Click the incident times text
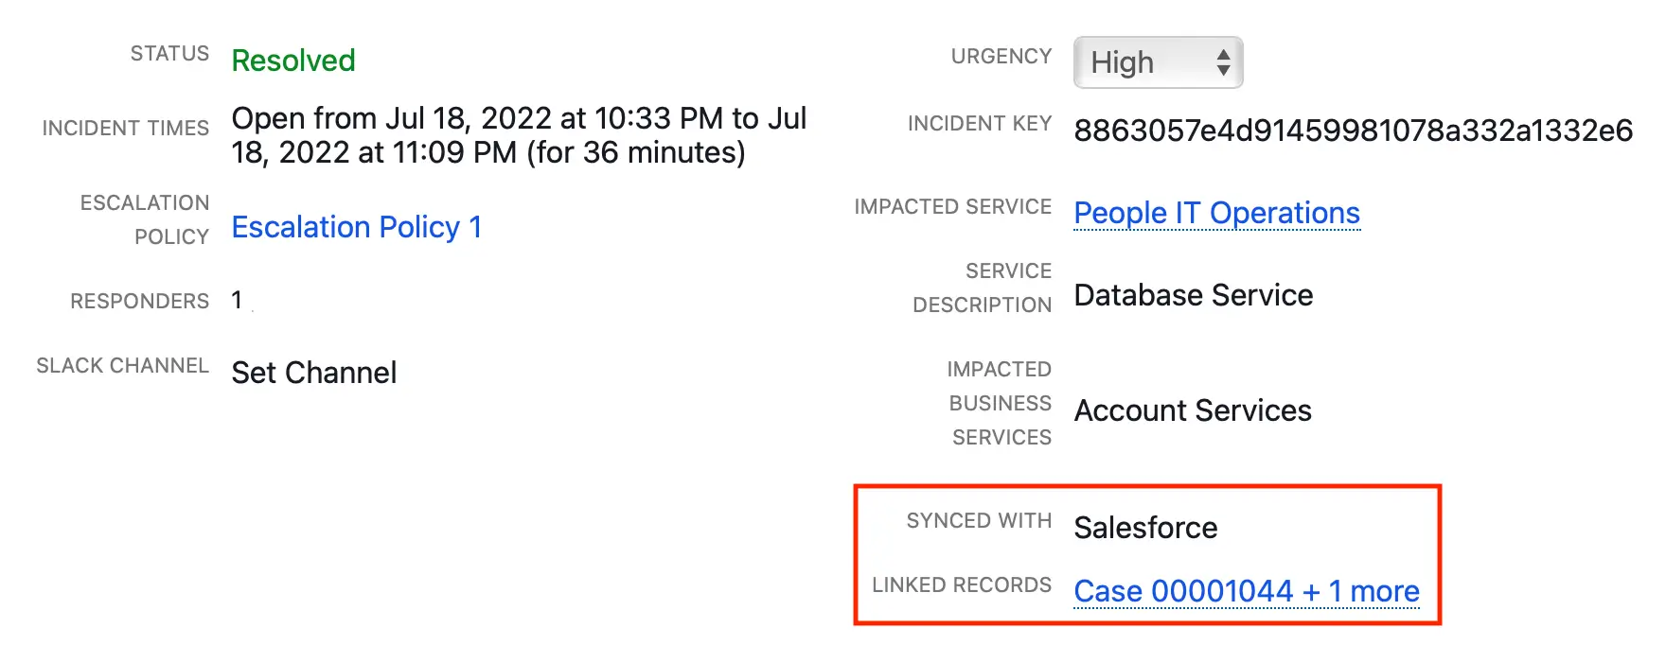 click(x=519, y=135)
